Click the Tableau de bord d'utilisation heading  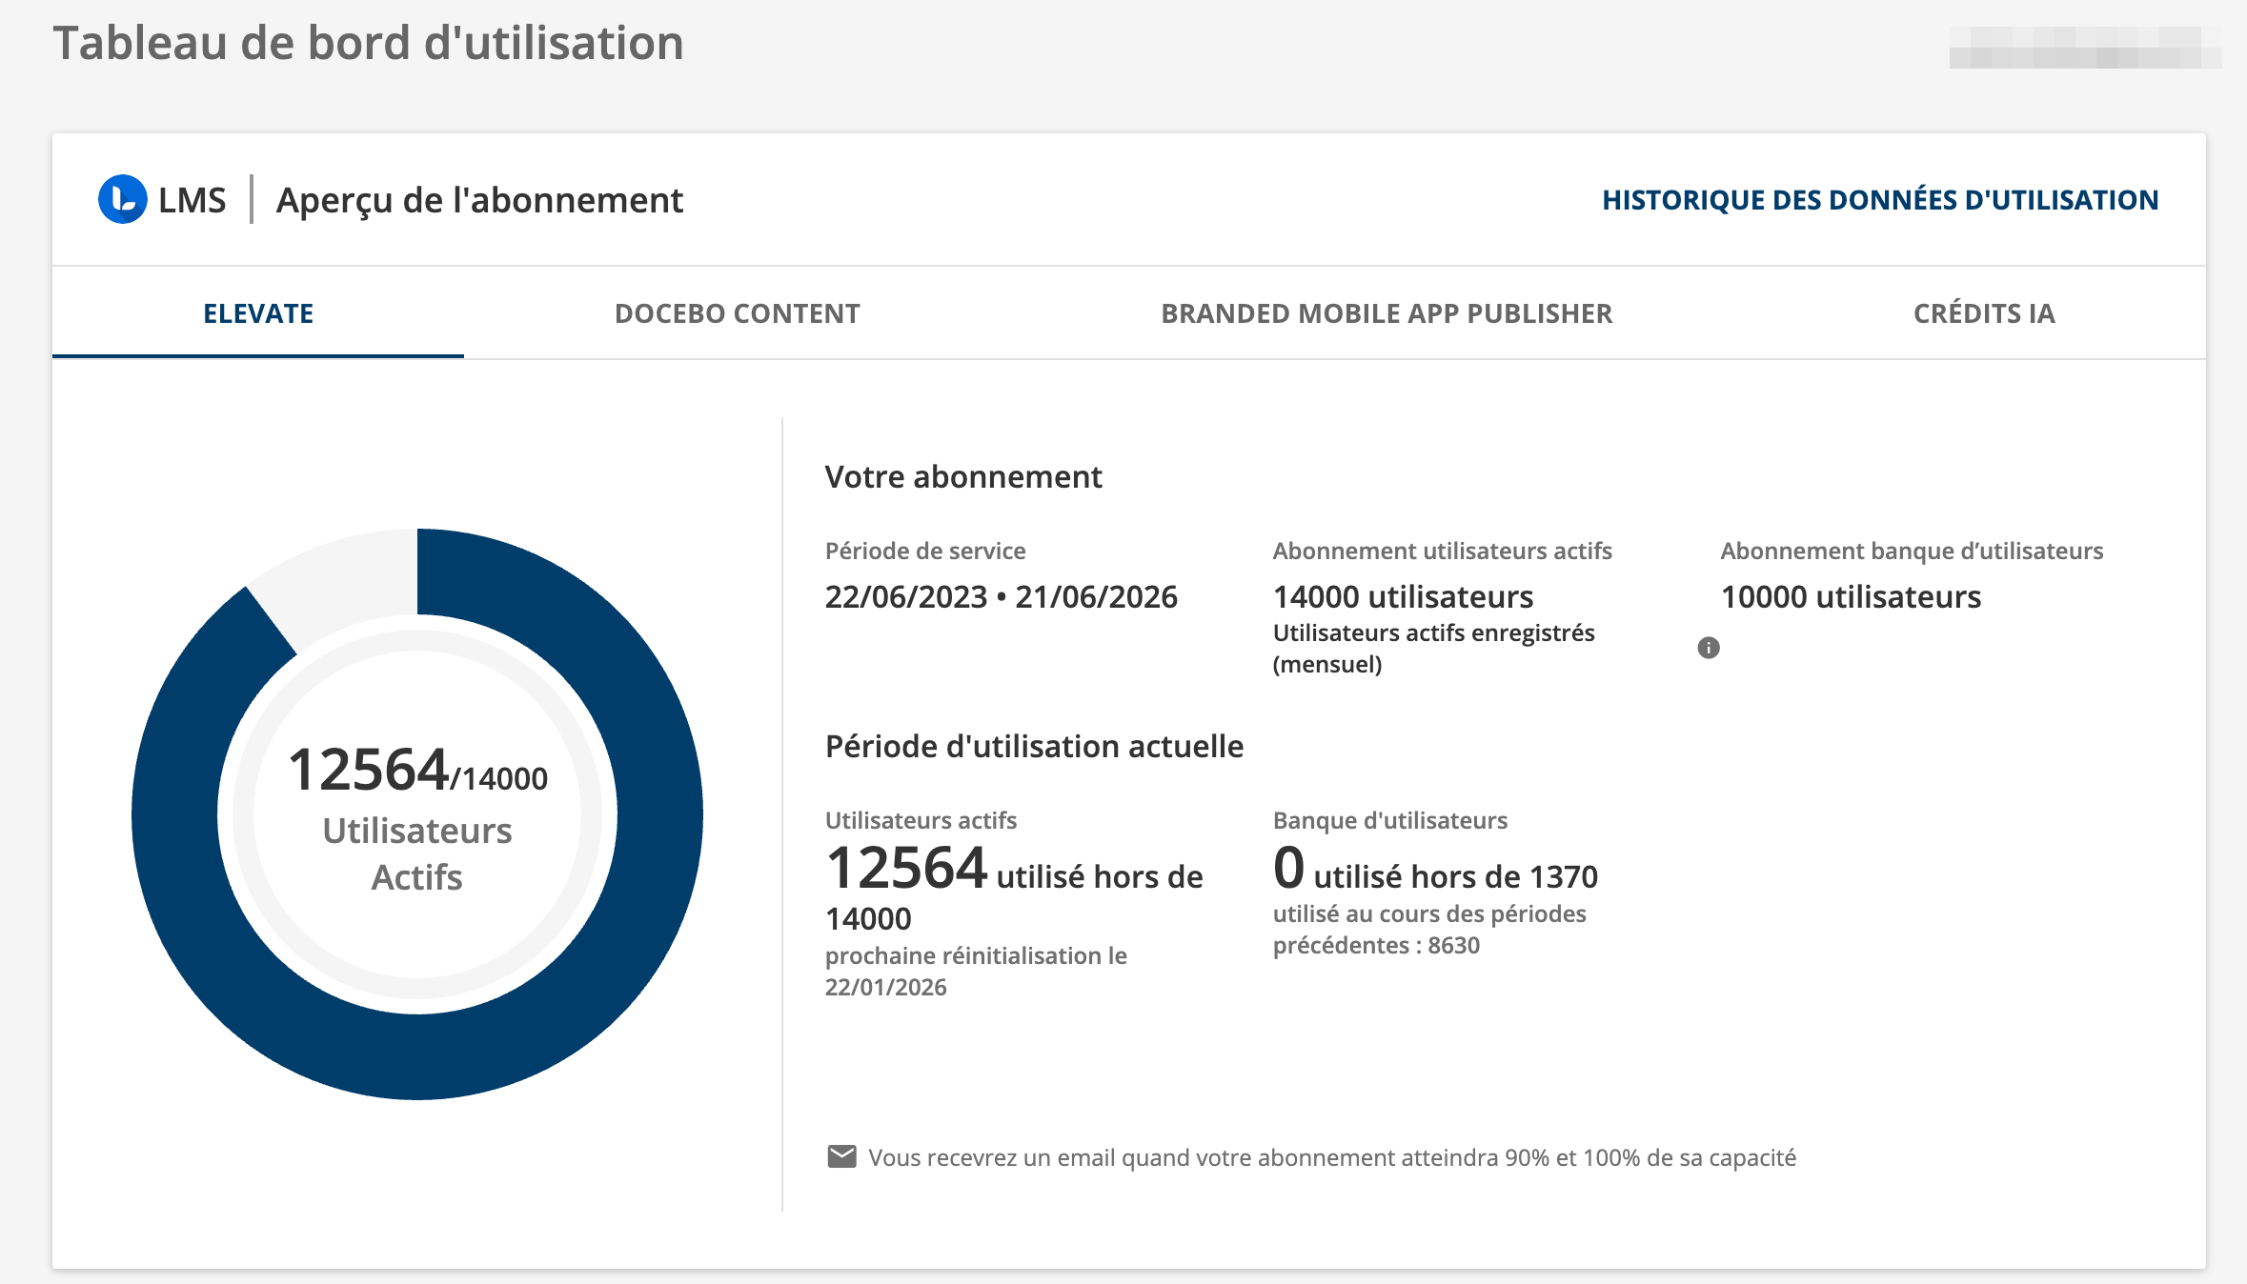[x=368, y=44]
